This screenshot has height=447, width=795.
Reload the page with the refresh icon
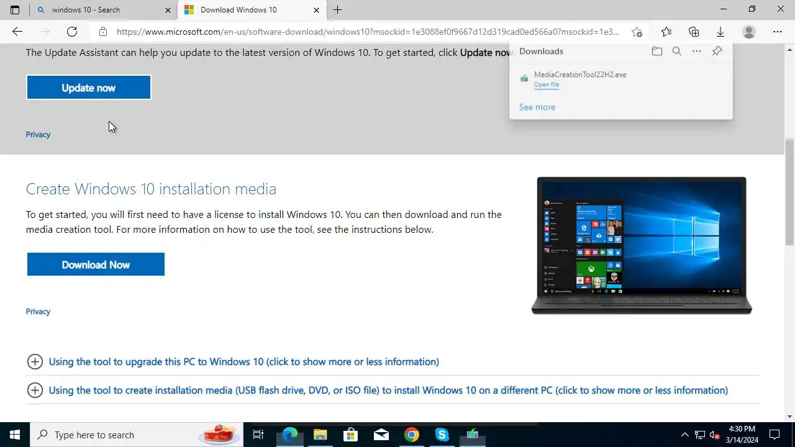(x=72, y=32)
